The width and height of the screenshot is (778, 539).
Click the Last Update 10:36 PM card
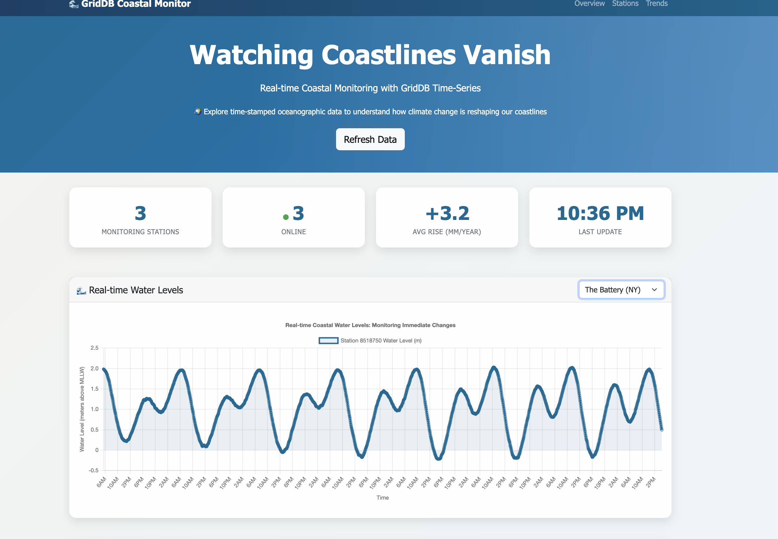600,217
